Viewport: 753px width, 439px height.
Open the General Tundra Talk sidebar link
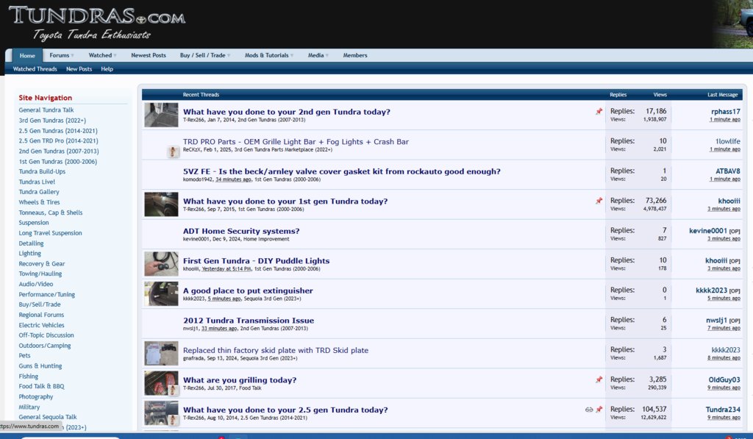coord(46,110)
